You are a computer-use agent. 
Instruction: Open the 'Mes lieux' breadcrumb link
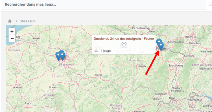click(x=28, y=21)
